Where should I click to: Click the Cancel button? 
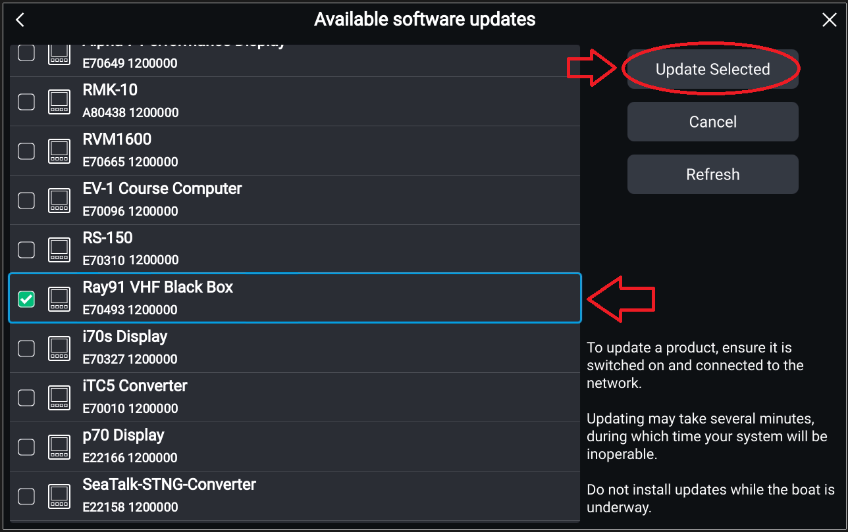[x=712, y=122]
